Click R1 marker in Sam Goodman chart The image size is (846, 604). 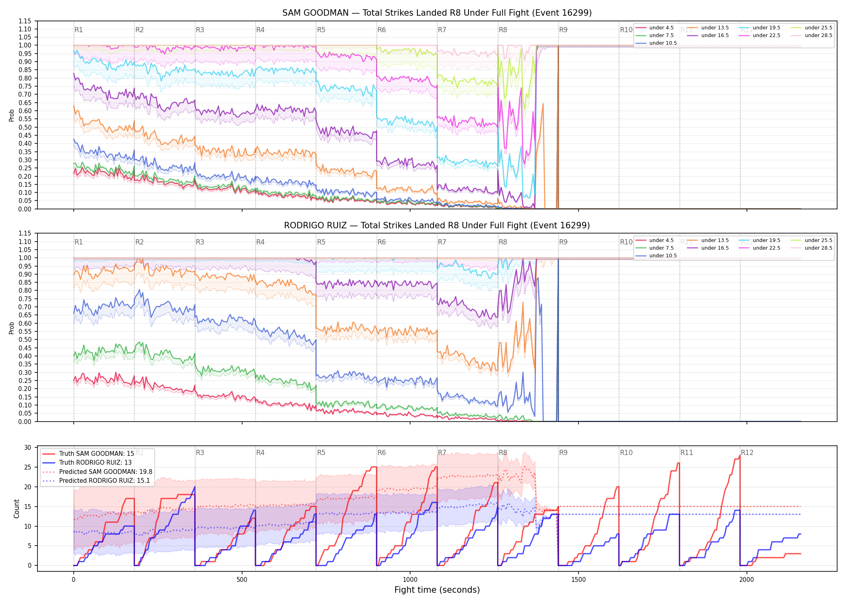point(79,30)
